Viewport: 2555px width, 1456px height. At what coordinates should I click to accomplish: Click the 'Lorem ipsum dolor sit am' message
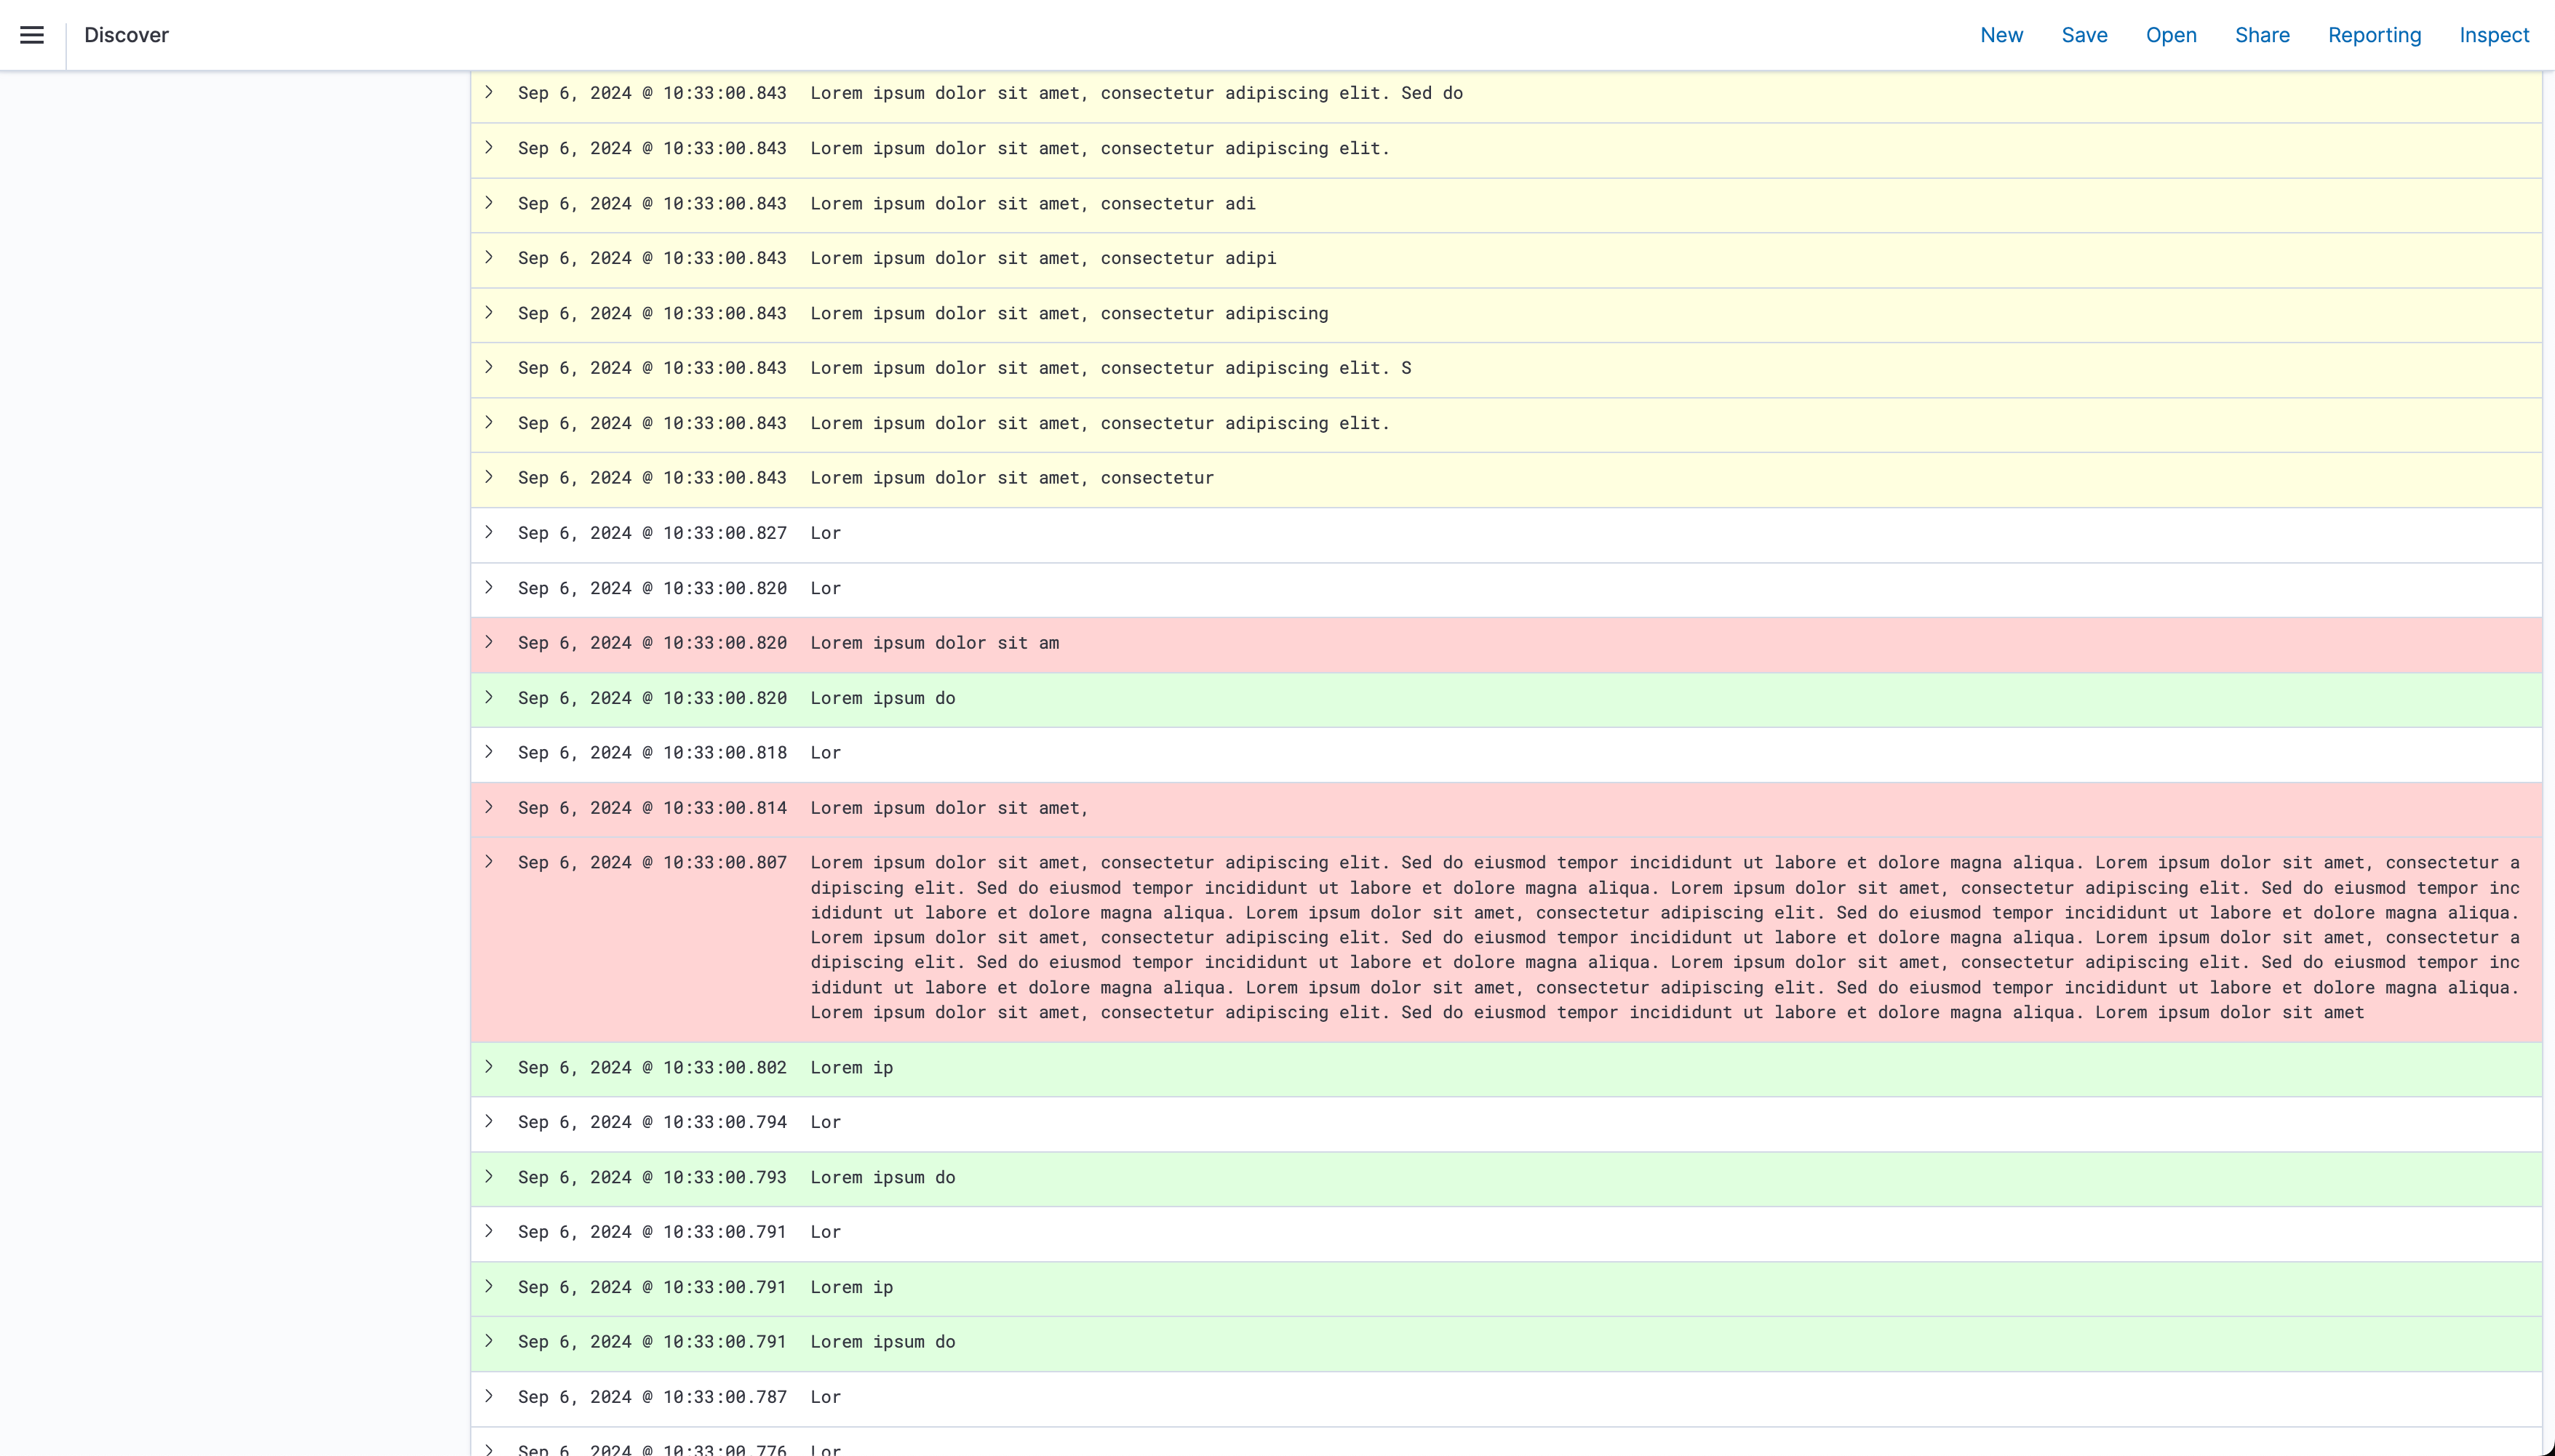934,643
